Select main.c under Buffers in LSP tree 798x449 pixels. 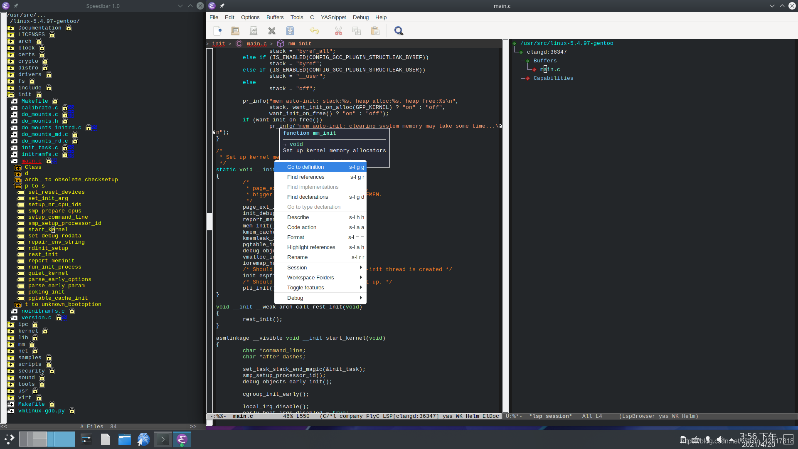(x=550, y=69)
